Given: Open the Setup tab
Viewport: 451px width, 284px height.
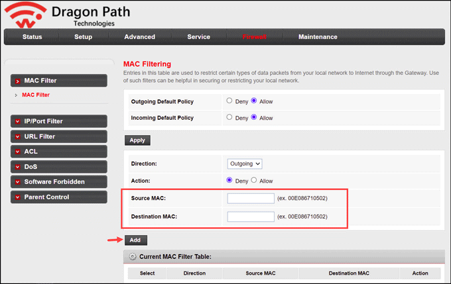Looking at the screenshot, I should point(83,37).
